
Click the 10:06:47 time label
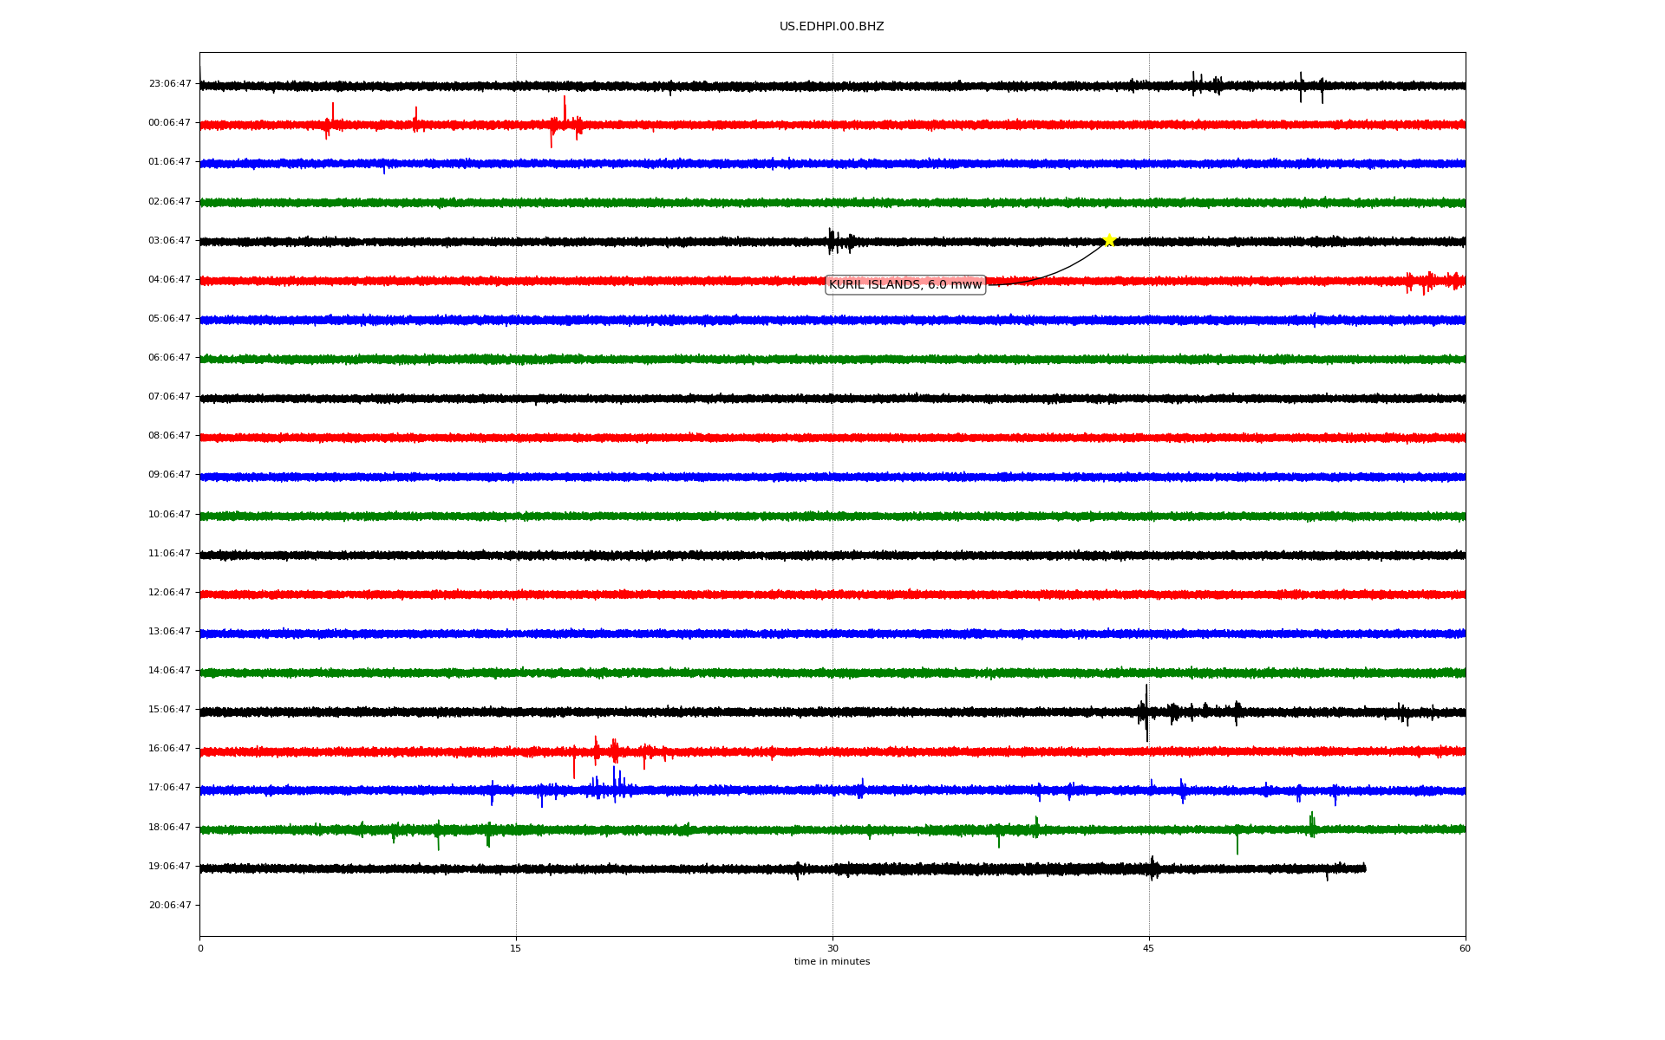click(x=170, y=515)
